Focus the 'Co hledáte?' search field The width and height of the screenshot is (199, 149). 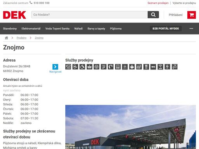pyautogui.click(x=89, y=15)
